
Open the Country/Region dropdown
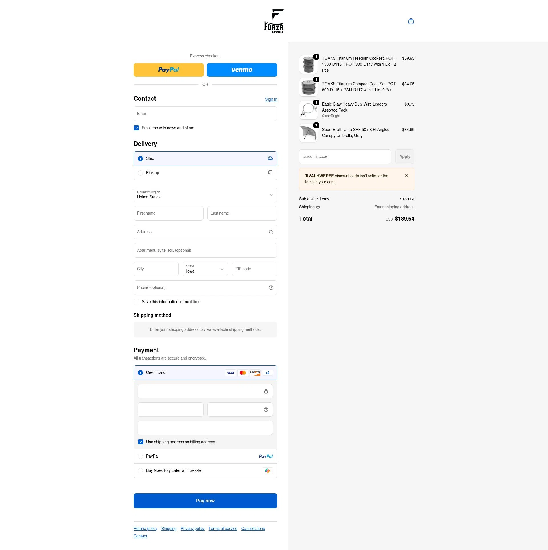(x=205, y=195)
